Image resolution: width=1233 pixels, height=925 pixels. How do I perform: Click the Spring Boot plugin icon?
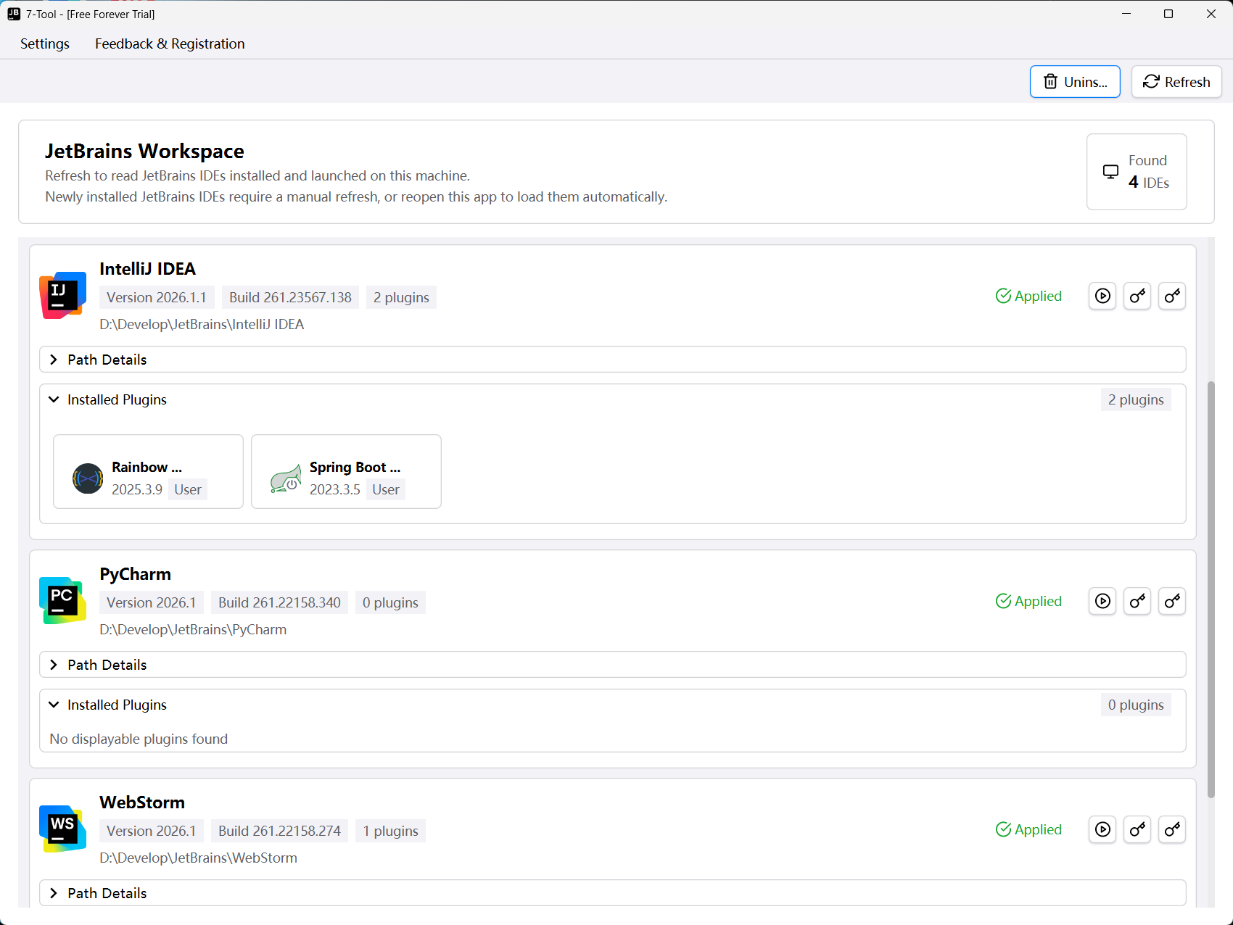point(286,478)
